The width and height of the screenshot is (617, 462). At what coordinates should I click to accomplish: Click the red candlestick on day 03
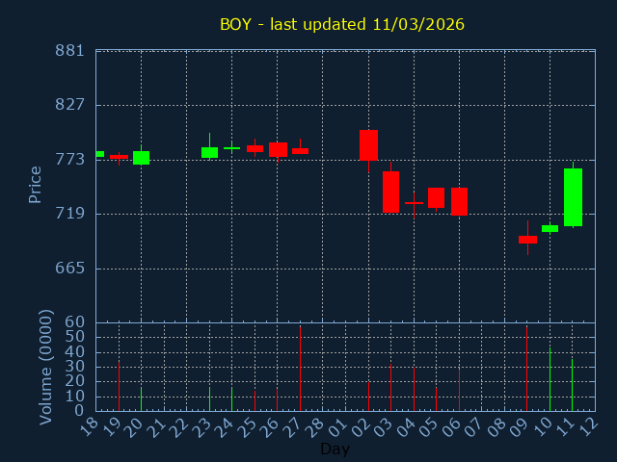pyautogui.click(x=390, y=192)
